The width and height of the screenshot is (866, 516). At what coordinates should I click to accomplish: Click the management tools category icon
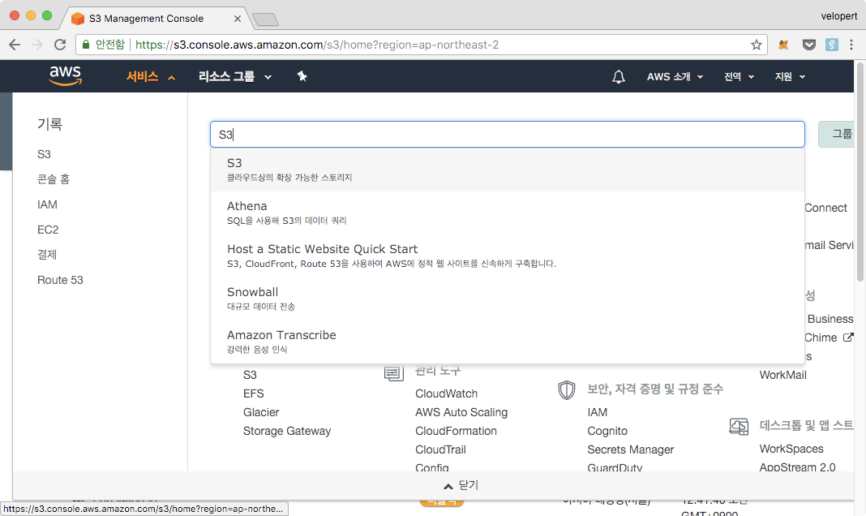[394, 374]
